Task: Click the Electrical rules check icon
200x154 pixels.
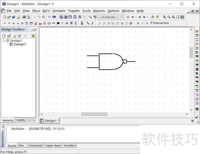Action: point(128,17)
